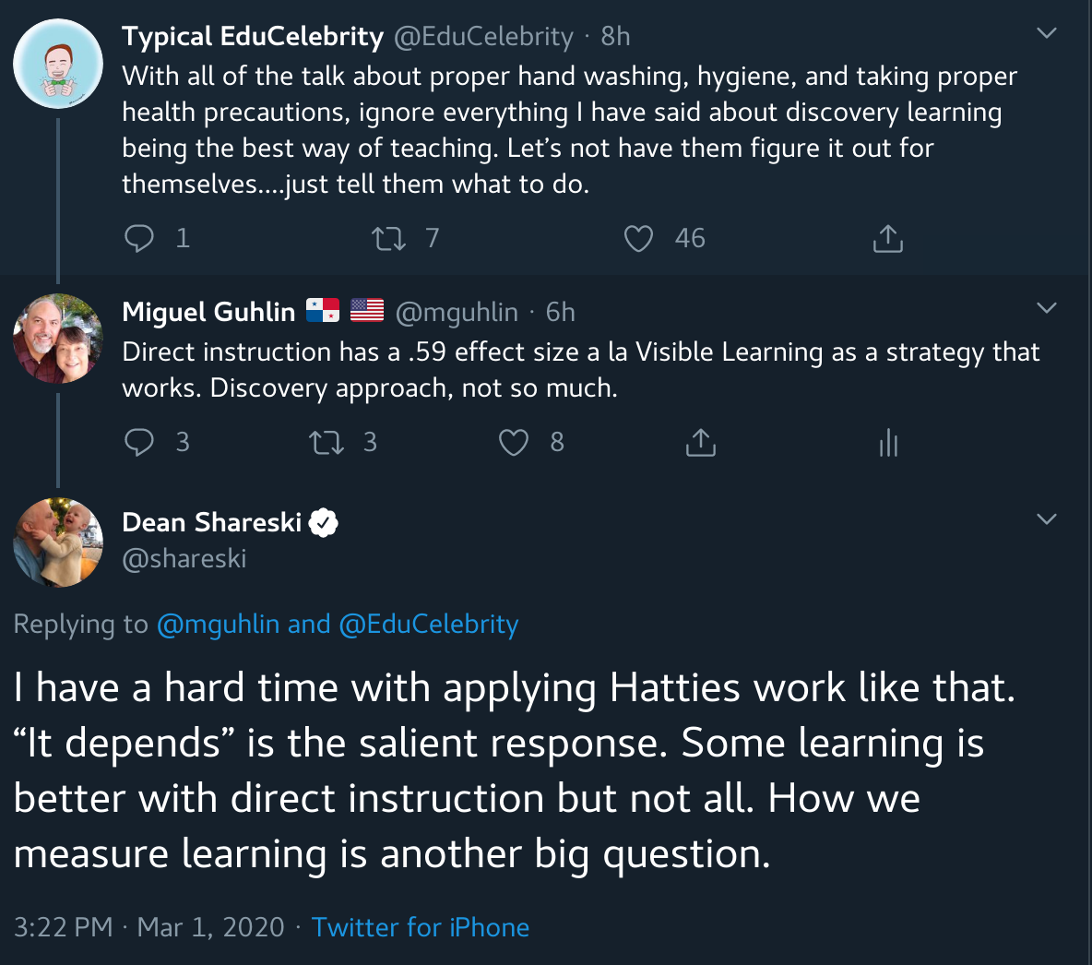Reply to Typical EduCelebrity's tweet
The image size is (1092, 965).
[x=139, y=238]
